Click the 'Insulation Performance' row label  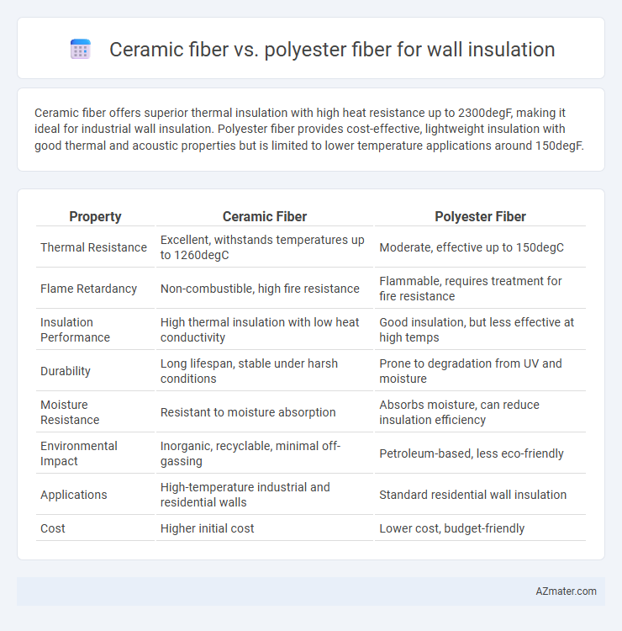pyautogui.click(x=75, y=330)
